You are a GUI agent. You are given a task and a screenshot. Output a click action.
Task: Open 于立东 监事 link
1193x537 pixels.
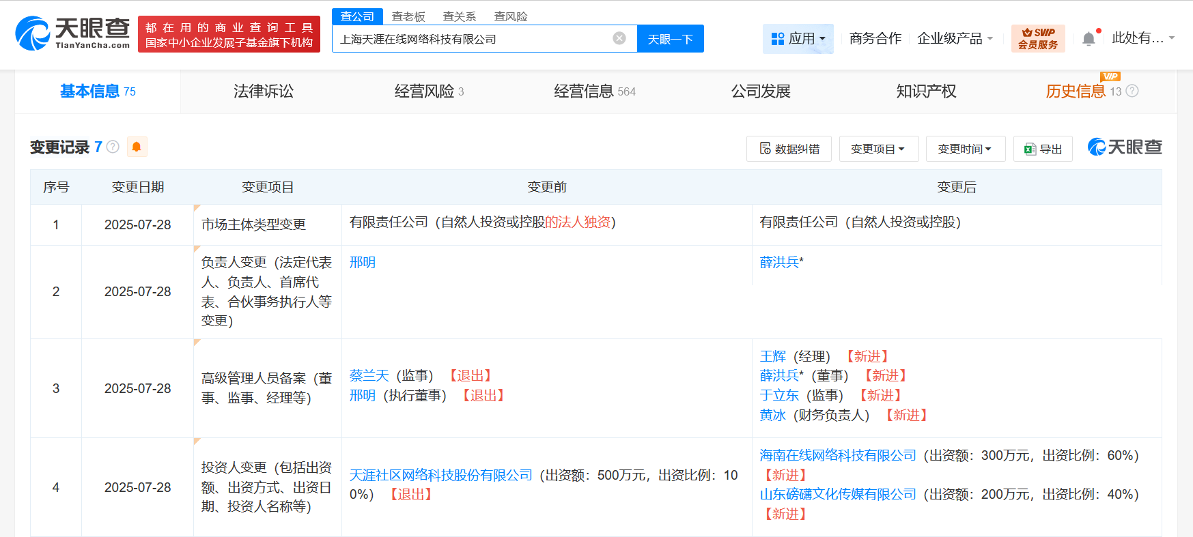(x=779, y=396)
